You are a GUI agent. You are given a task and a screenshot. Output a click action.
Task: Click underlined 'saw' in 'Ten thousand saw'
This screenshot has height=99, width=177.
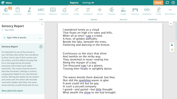click(84, 65)
